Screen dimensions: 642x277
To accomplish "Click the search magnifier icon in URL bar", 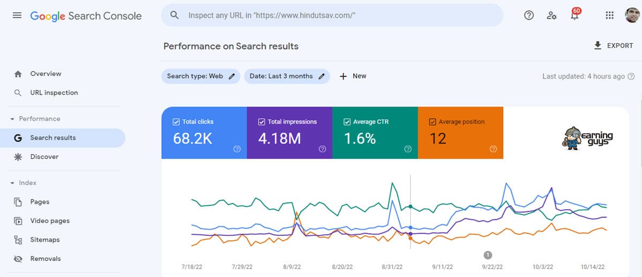I will pos(174,16).
